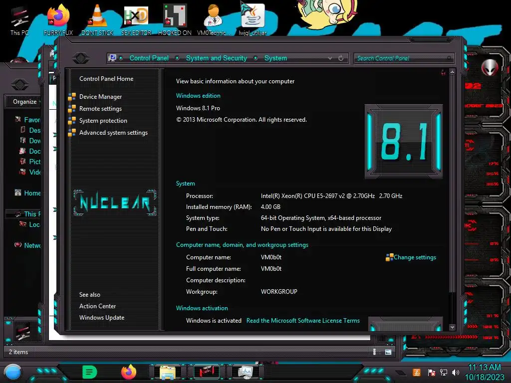Open the Start orb on the taskbar

click(x=12, y=373)
